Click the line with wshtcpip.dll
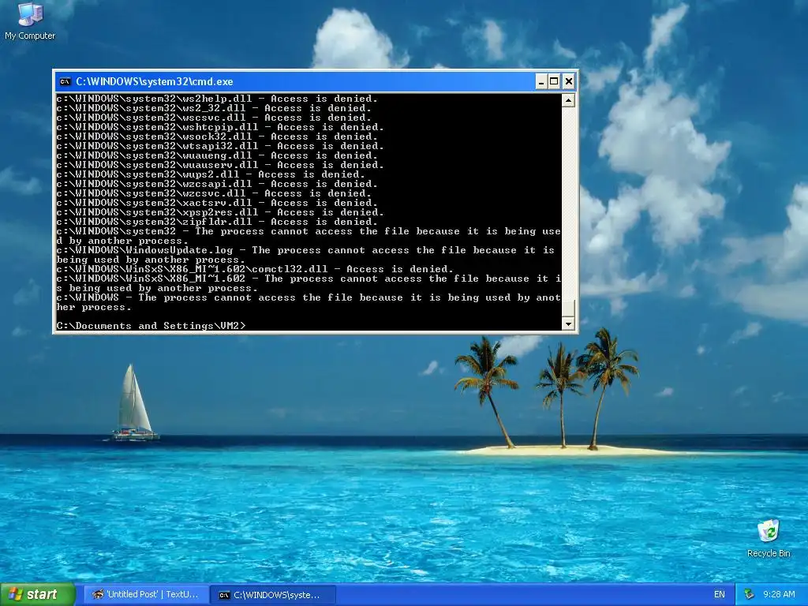 (x=220, y=127)
